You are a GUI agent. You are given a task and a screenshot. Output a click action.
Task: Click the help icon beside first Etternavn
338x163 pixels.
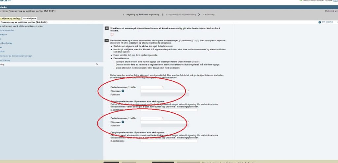[123, 91]
